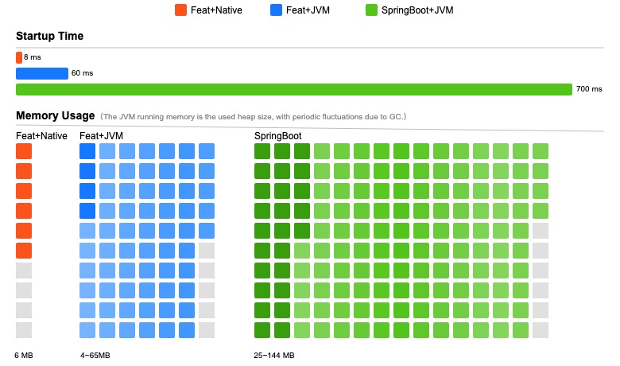Click the orange Feat+Native legend swatch

coord(180,10)
